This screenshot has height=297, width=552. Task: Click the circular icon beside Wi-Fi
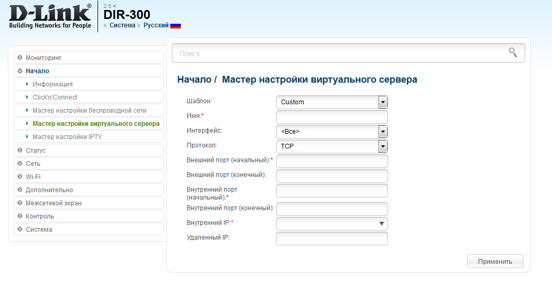(x=20, y=176)
